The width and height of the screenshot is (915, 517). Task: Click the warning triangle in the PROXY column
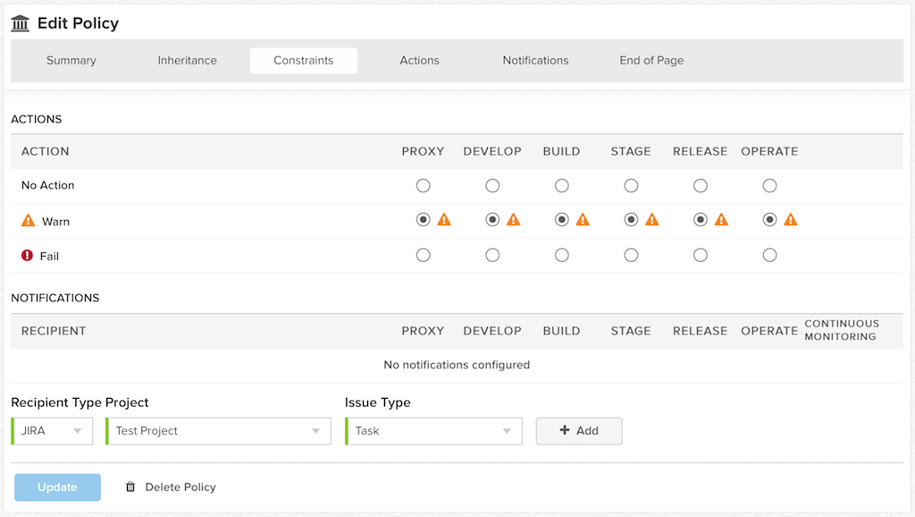(442, 219)
